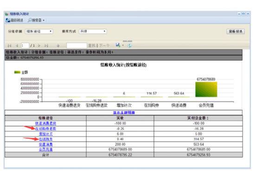
Task: Go to the last report page
Action: (x=46, y=45)
